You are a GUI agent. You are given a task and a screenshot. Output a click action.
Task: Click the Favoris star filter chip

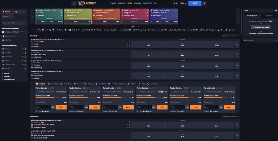[x=61, y=30]
